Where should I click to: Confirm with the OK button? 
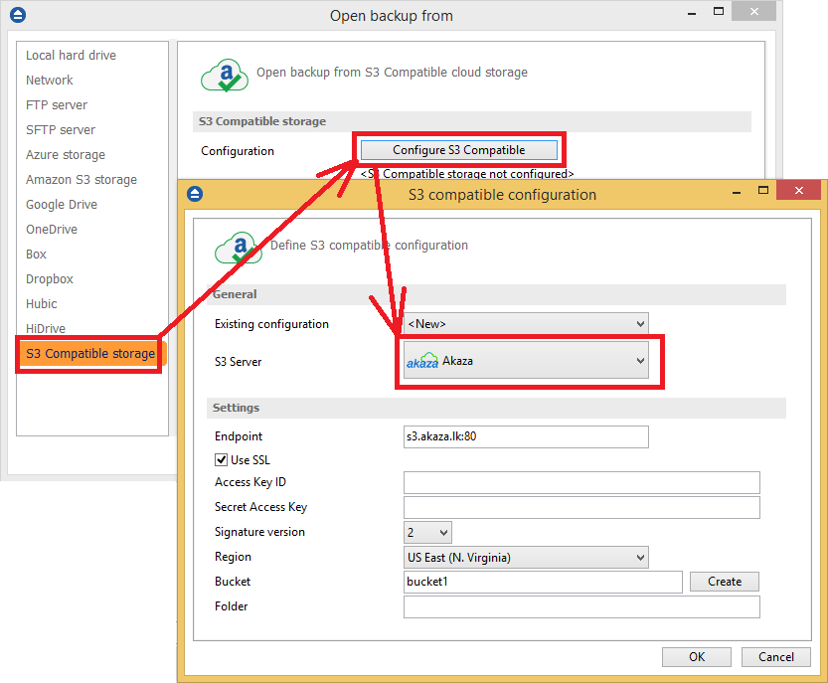pos(697,657)
